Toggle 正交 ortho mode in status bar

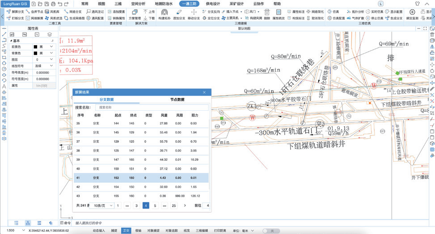click(x=126, y=230)
